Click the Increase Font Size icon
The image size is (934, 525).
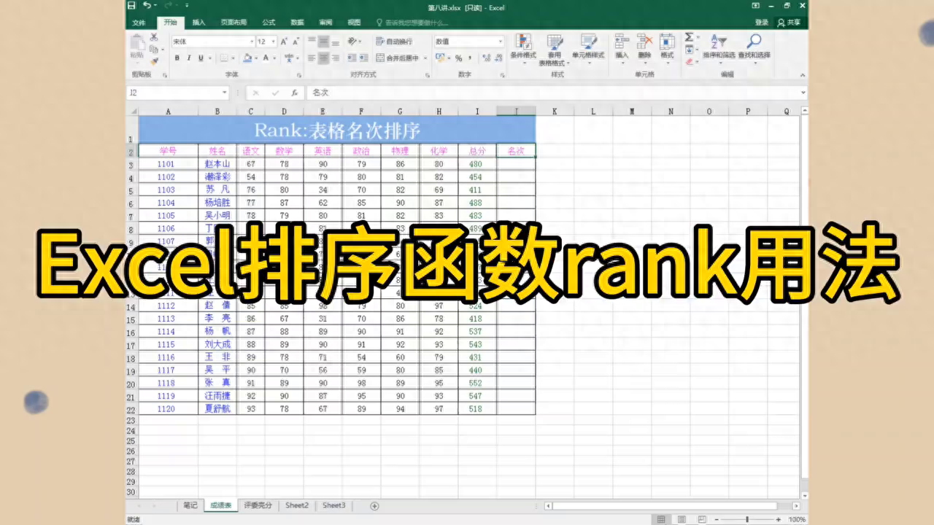coord(285,42)
